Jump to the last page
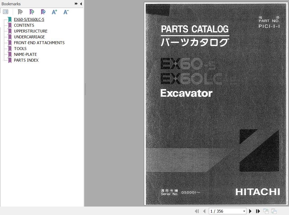 258,211
